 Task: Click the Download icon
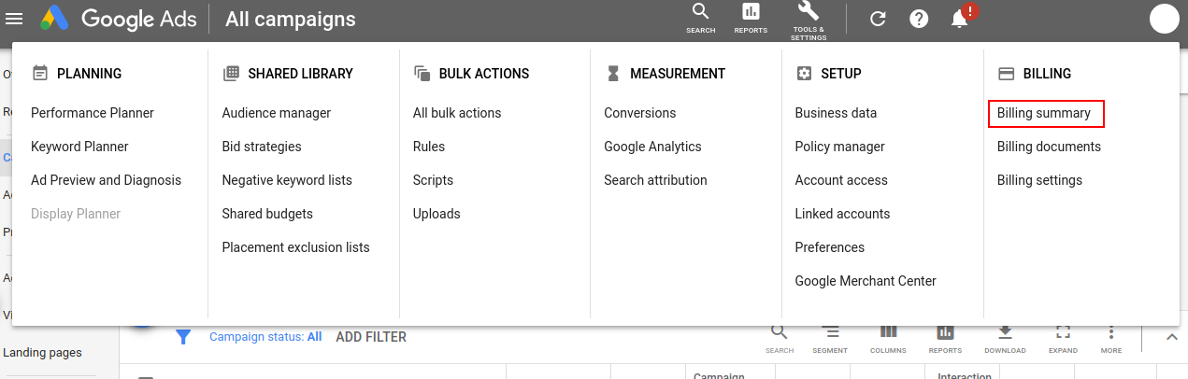tap(1005, 340)
